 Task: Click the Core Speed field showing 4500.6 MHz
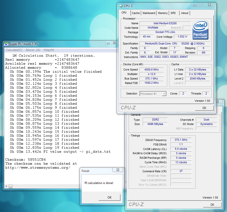(x=152, y=69)
